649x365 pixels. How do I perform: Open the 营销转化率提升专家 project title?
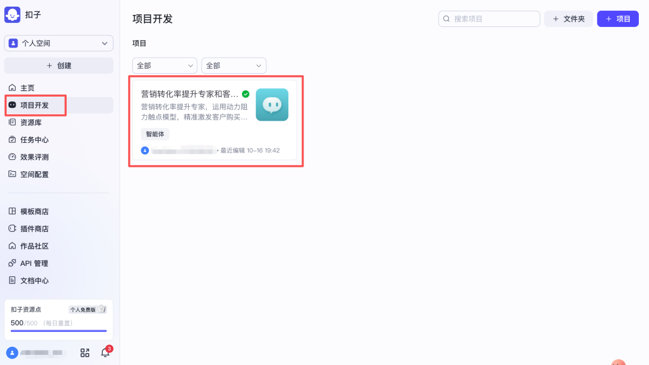point(189,94)
